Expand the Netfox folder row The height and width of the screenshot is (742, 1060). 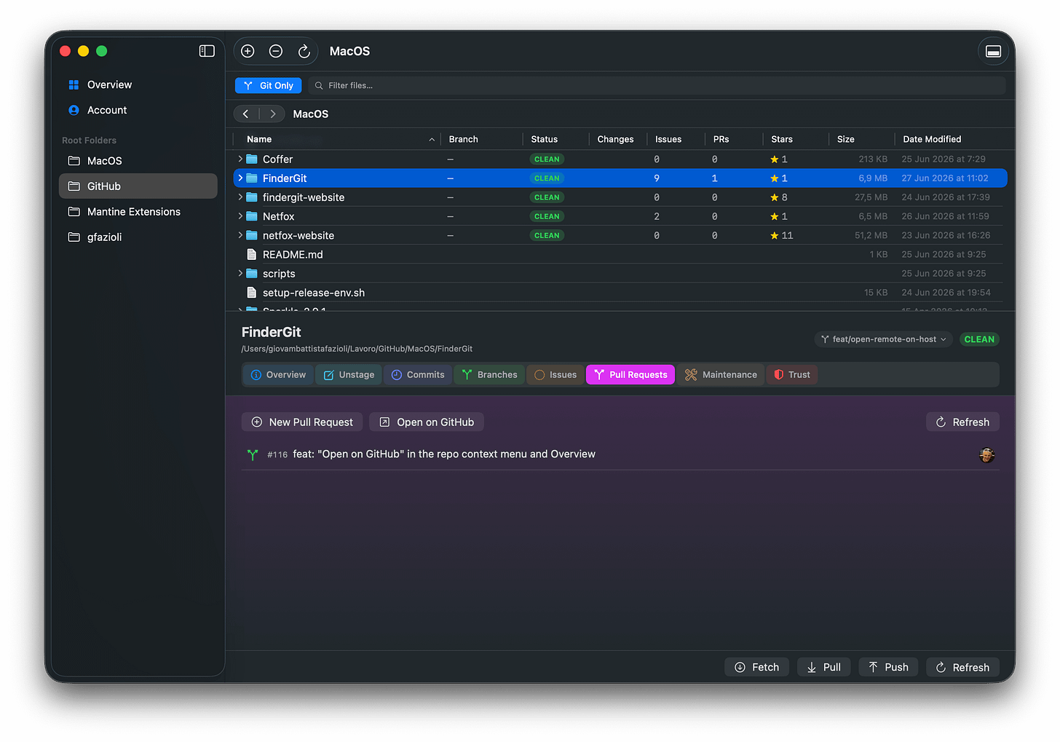coord(240,216)
